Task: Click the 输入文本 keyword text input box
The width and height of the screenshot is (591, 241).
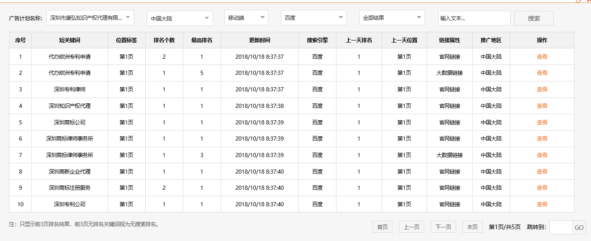Action: 474,18
